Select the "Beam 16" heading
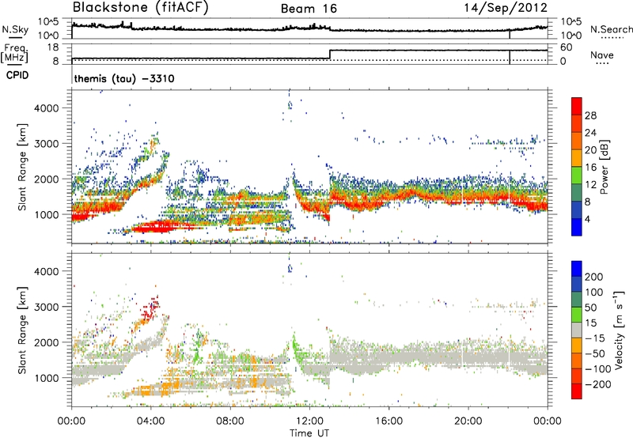This screenshot has width=633, height=438. (309, 9)
